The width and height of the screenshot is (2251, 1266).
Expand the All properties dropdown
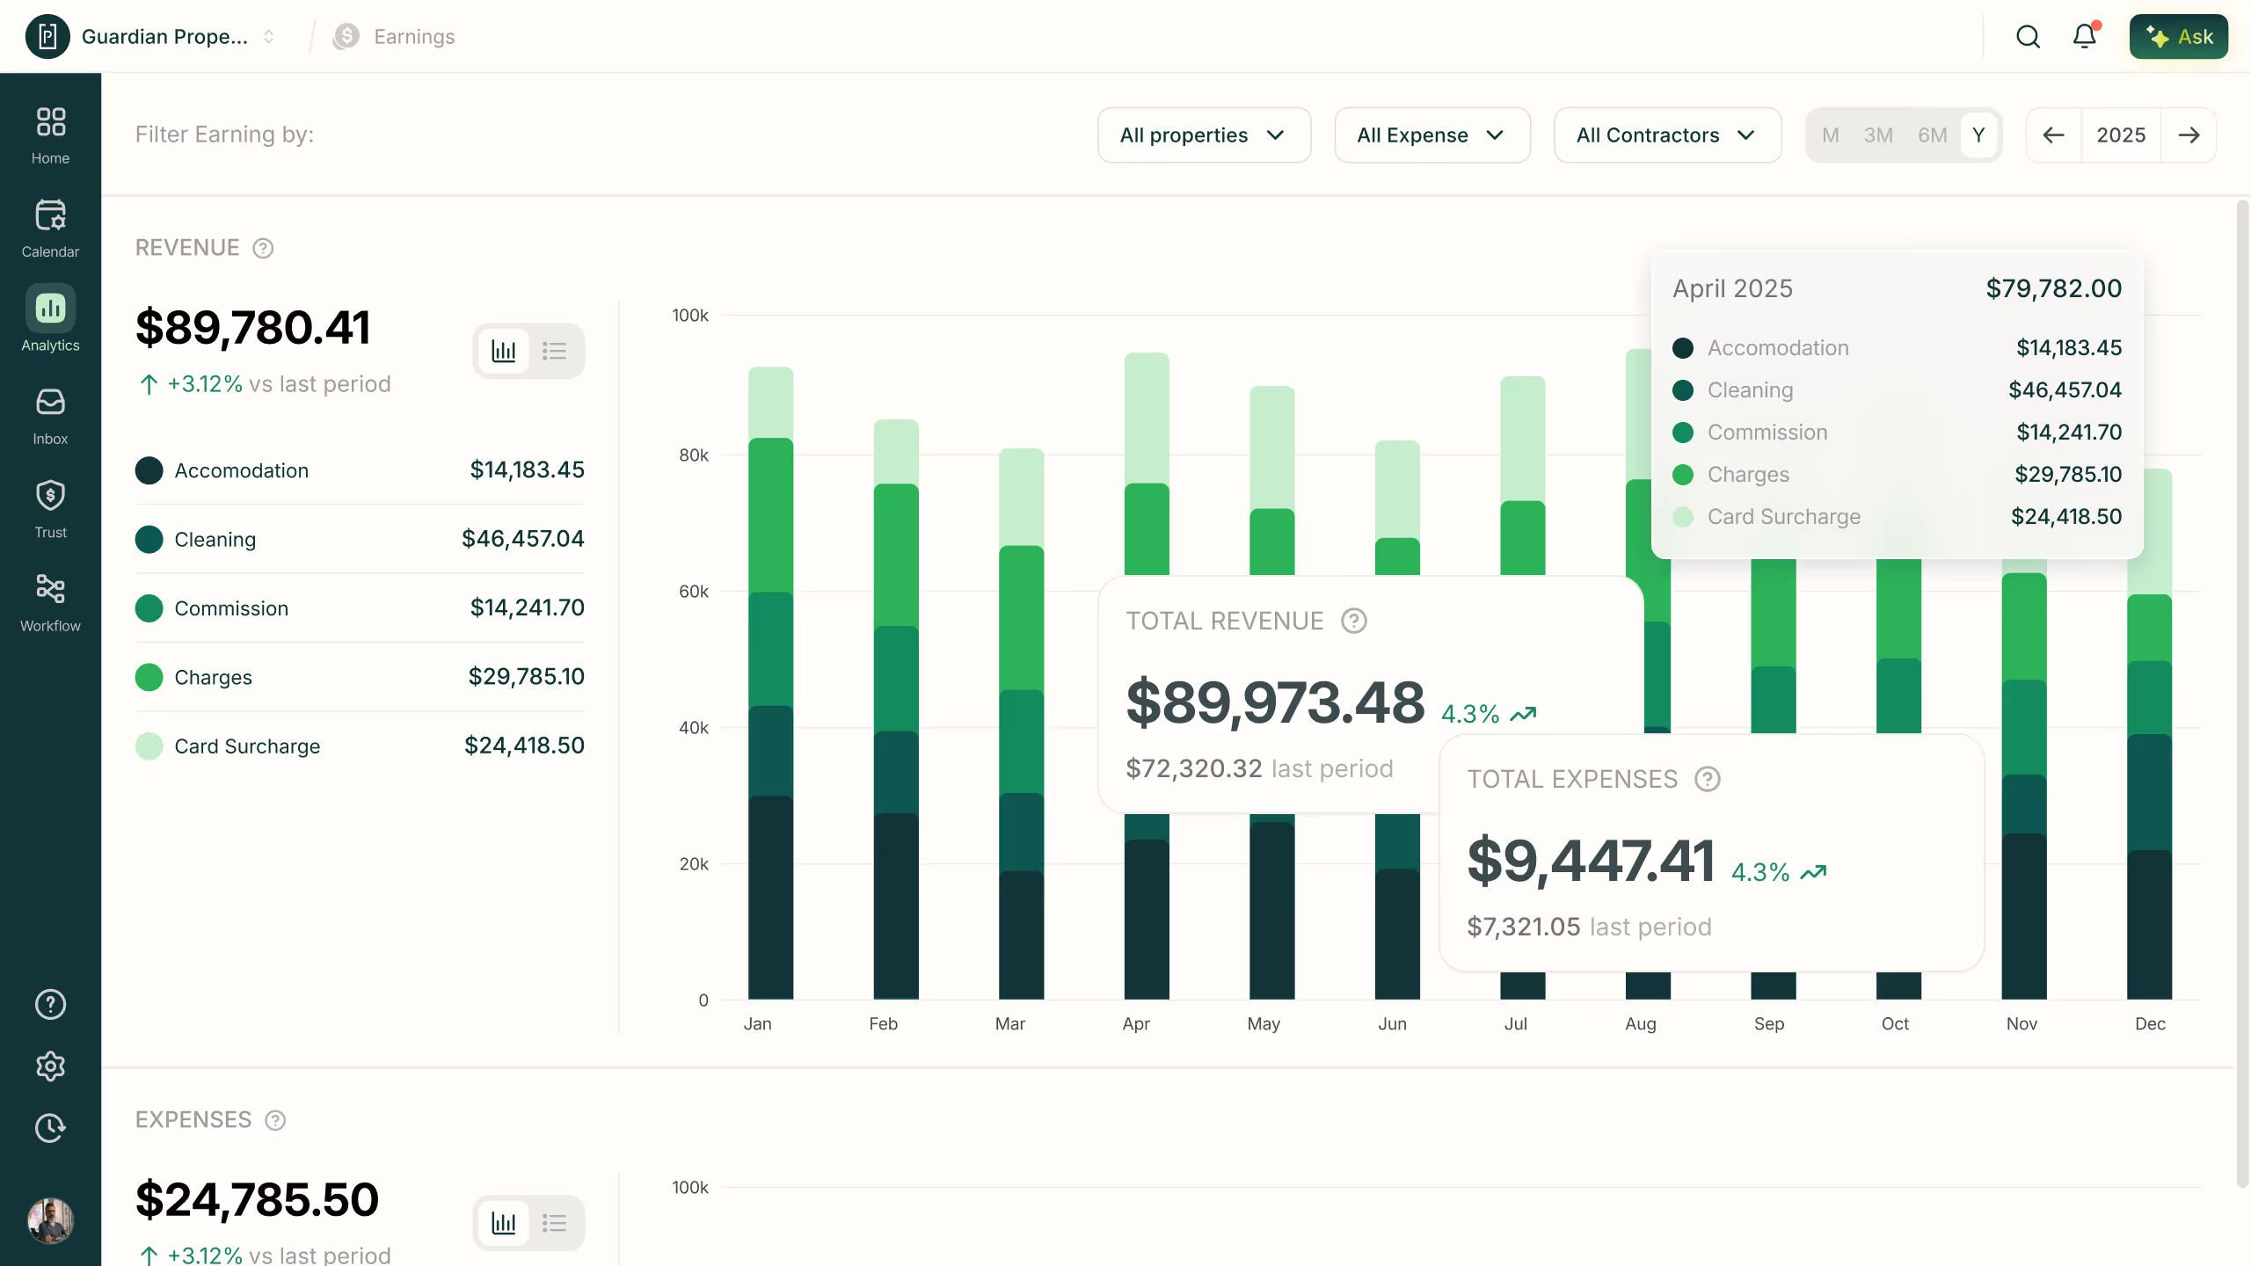pyautogui.click(x=1204, y=135)
